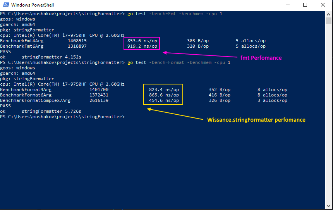Click the 865.6 ns/op benchmark value
The width and height of the screenshot is (333, 210).
pos(164,95)
